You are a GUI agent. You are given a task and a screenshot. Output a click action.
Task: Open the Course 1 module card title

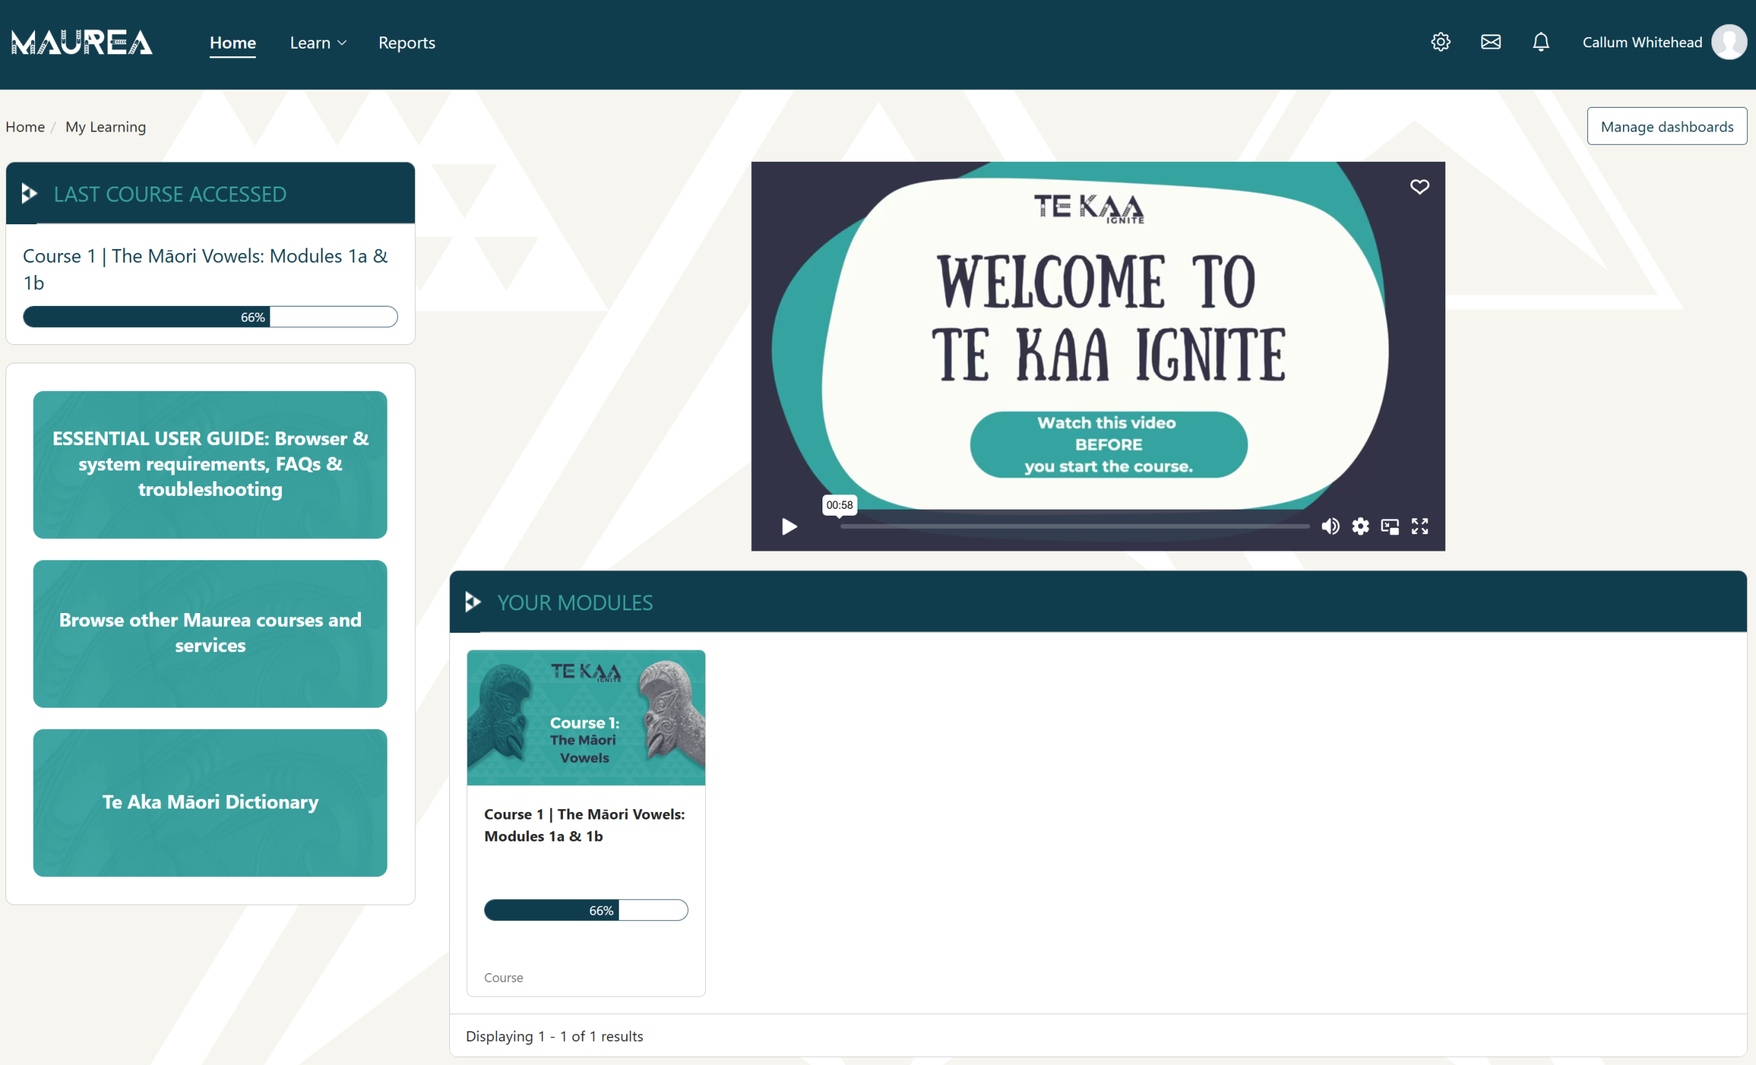pos(584,825)
